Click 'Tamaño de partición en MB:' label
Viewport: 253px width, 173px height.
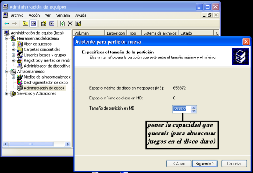click(x=112, y=108)
